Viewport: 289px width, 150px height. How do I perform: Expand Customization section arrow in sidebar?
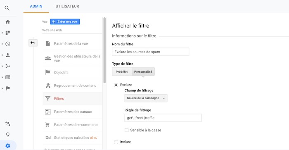tap(2, 33)
